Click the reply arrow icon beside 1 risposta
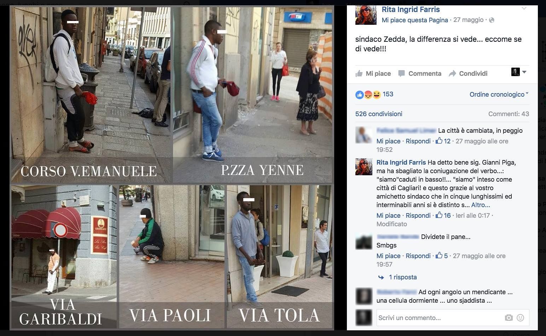Viewport: 546px width, 336px height. pos(381,277)
